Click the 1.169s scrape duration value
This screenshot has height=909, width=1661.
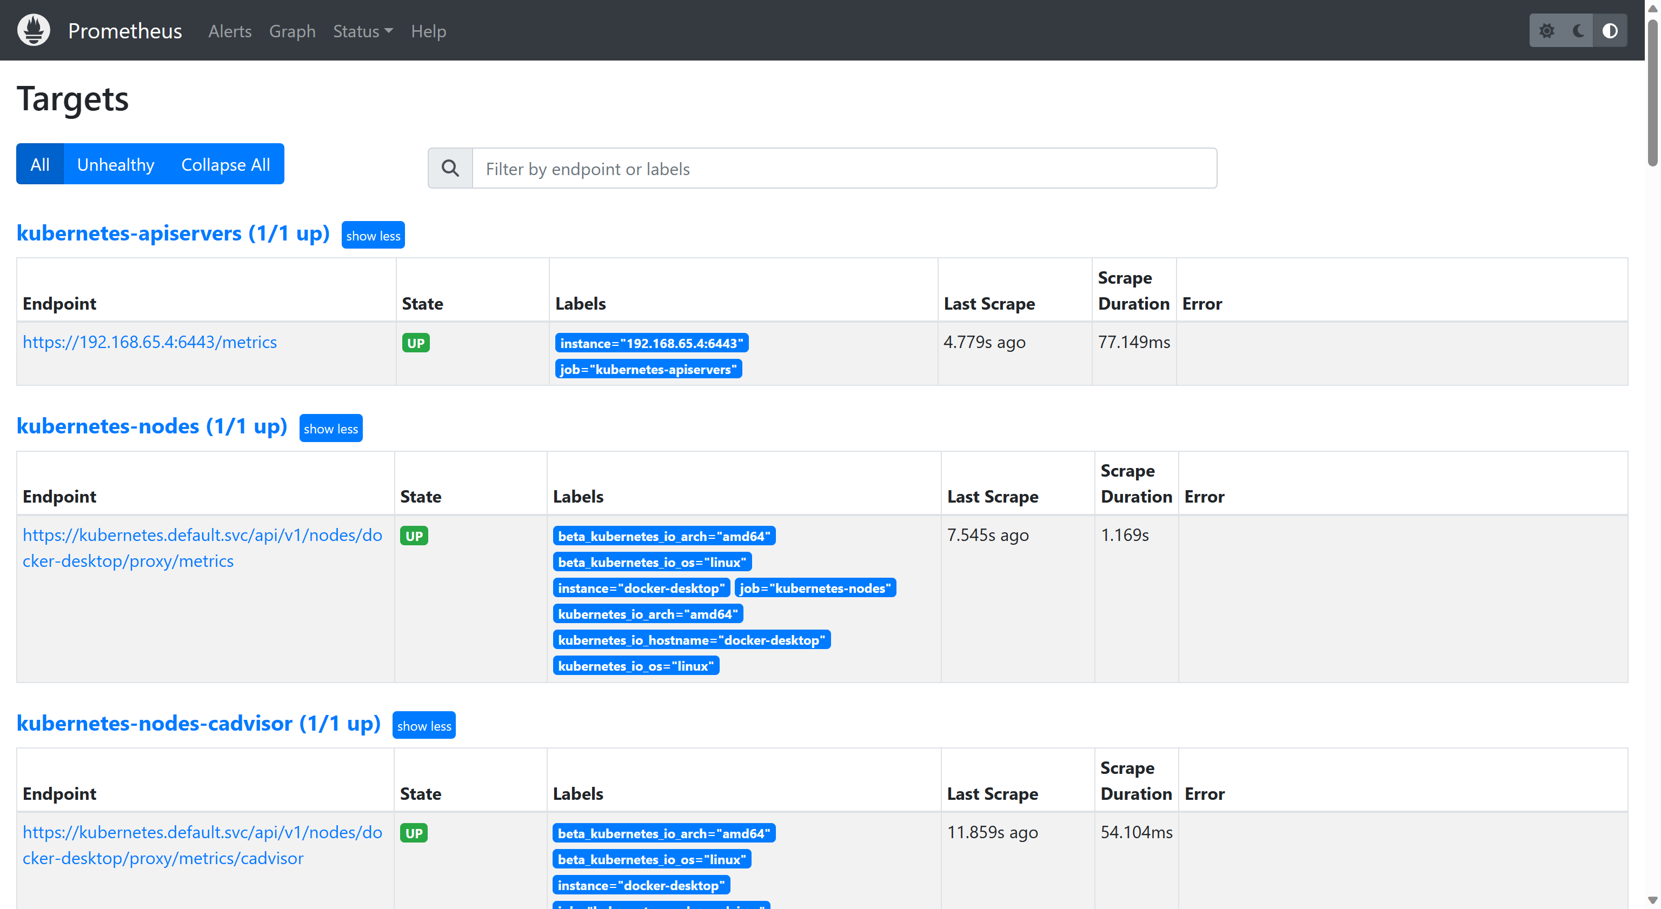point(1125,534)
